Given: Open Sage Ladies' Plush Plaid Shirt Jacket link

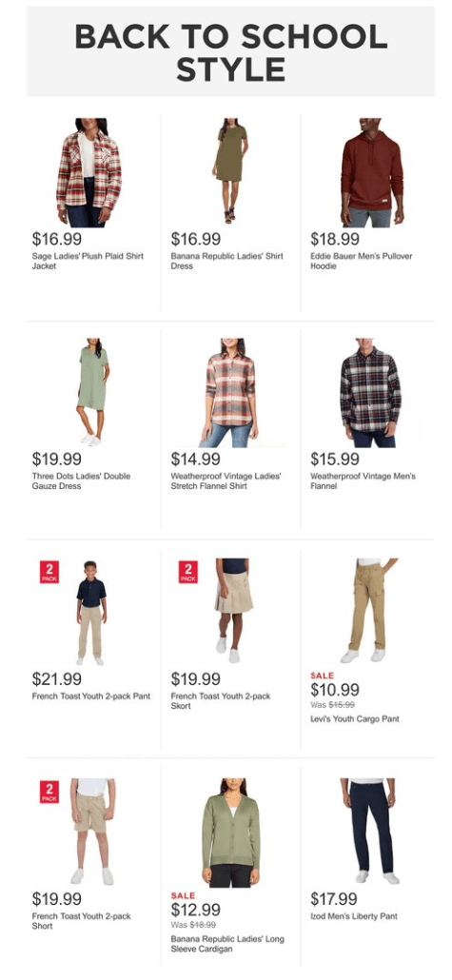Looking at the screenshot, I should (88, 262).
